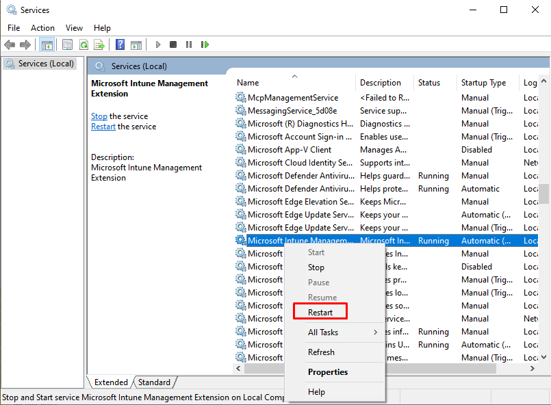Choose Restart from the context menu
This screenshot has width=551, height=405.
point(335,312)
